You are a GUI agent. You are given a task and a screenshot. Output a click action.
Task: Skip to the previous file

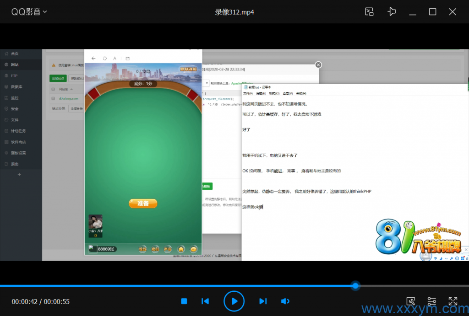click(x=205, y=301)
